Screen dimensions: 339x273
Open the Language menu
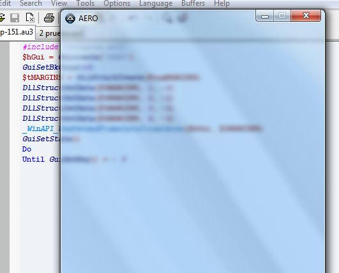(x=156, y=3)
